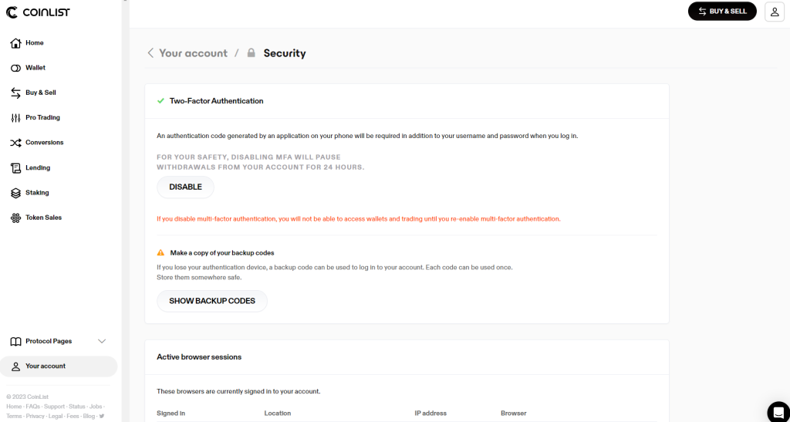Open Home from the sidebar
Viewport: 790px width, 422px height.
tap(34, 43)
